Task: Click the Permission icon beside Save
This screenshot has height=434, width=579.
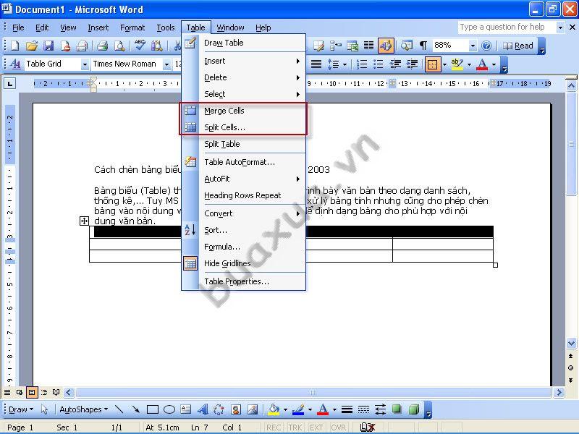Action: 65,46
